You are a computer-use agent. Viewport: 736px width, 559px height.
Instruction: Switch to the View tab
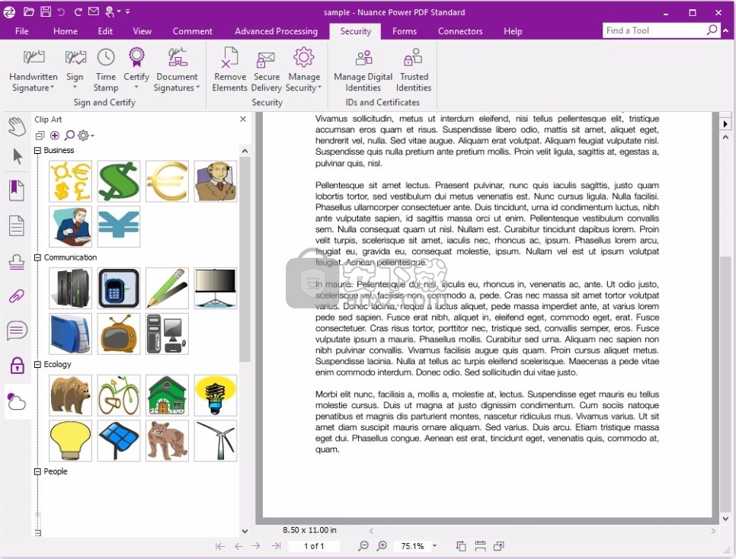pyautogui.click(x=142, y=31)
